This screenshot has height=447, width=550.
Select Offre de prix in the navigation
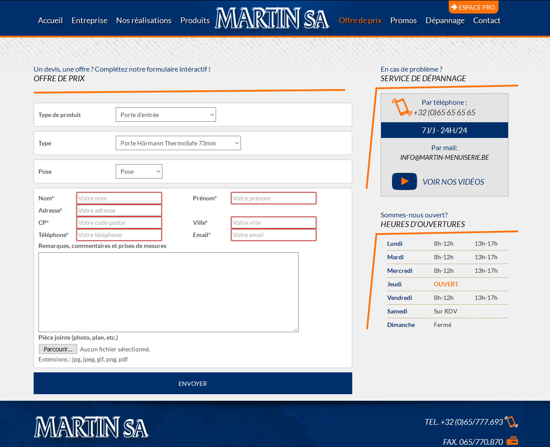[x=360, y=21]
